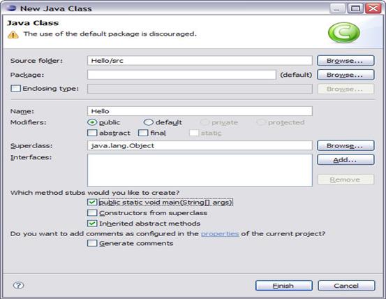Click the help question mark icon
This screenshot has height=299, width=386.
[x=18, y=285]
